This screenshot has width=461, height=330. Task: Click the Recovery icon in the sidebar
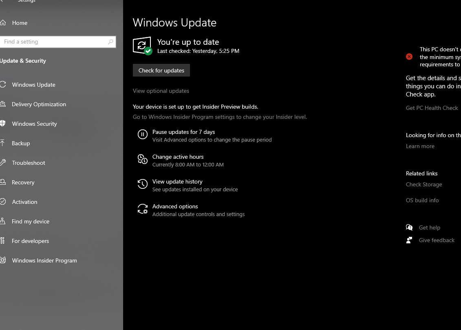coord(2,182)
